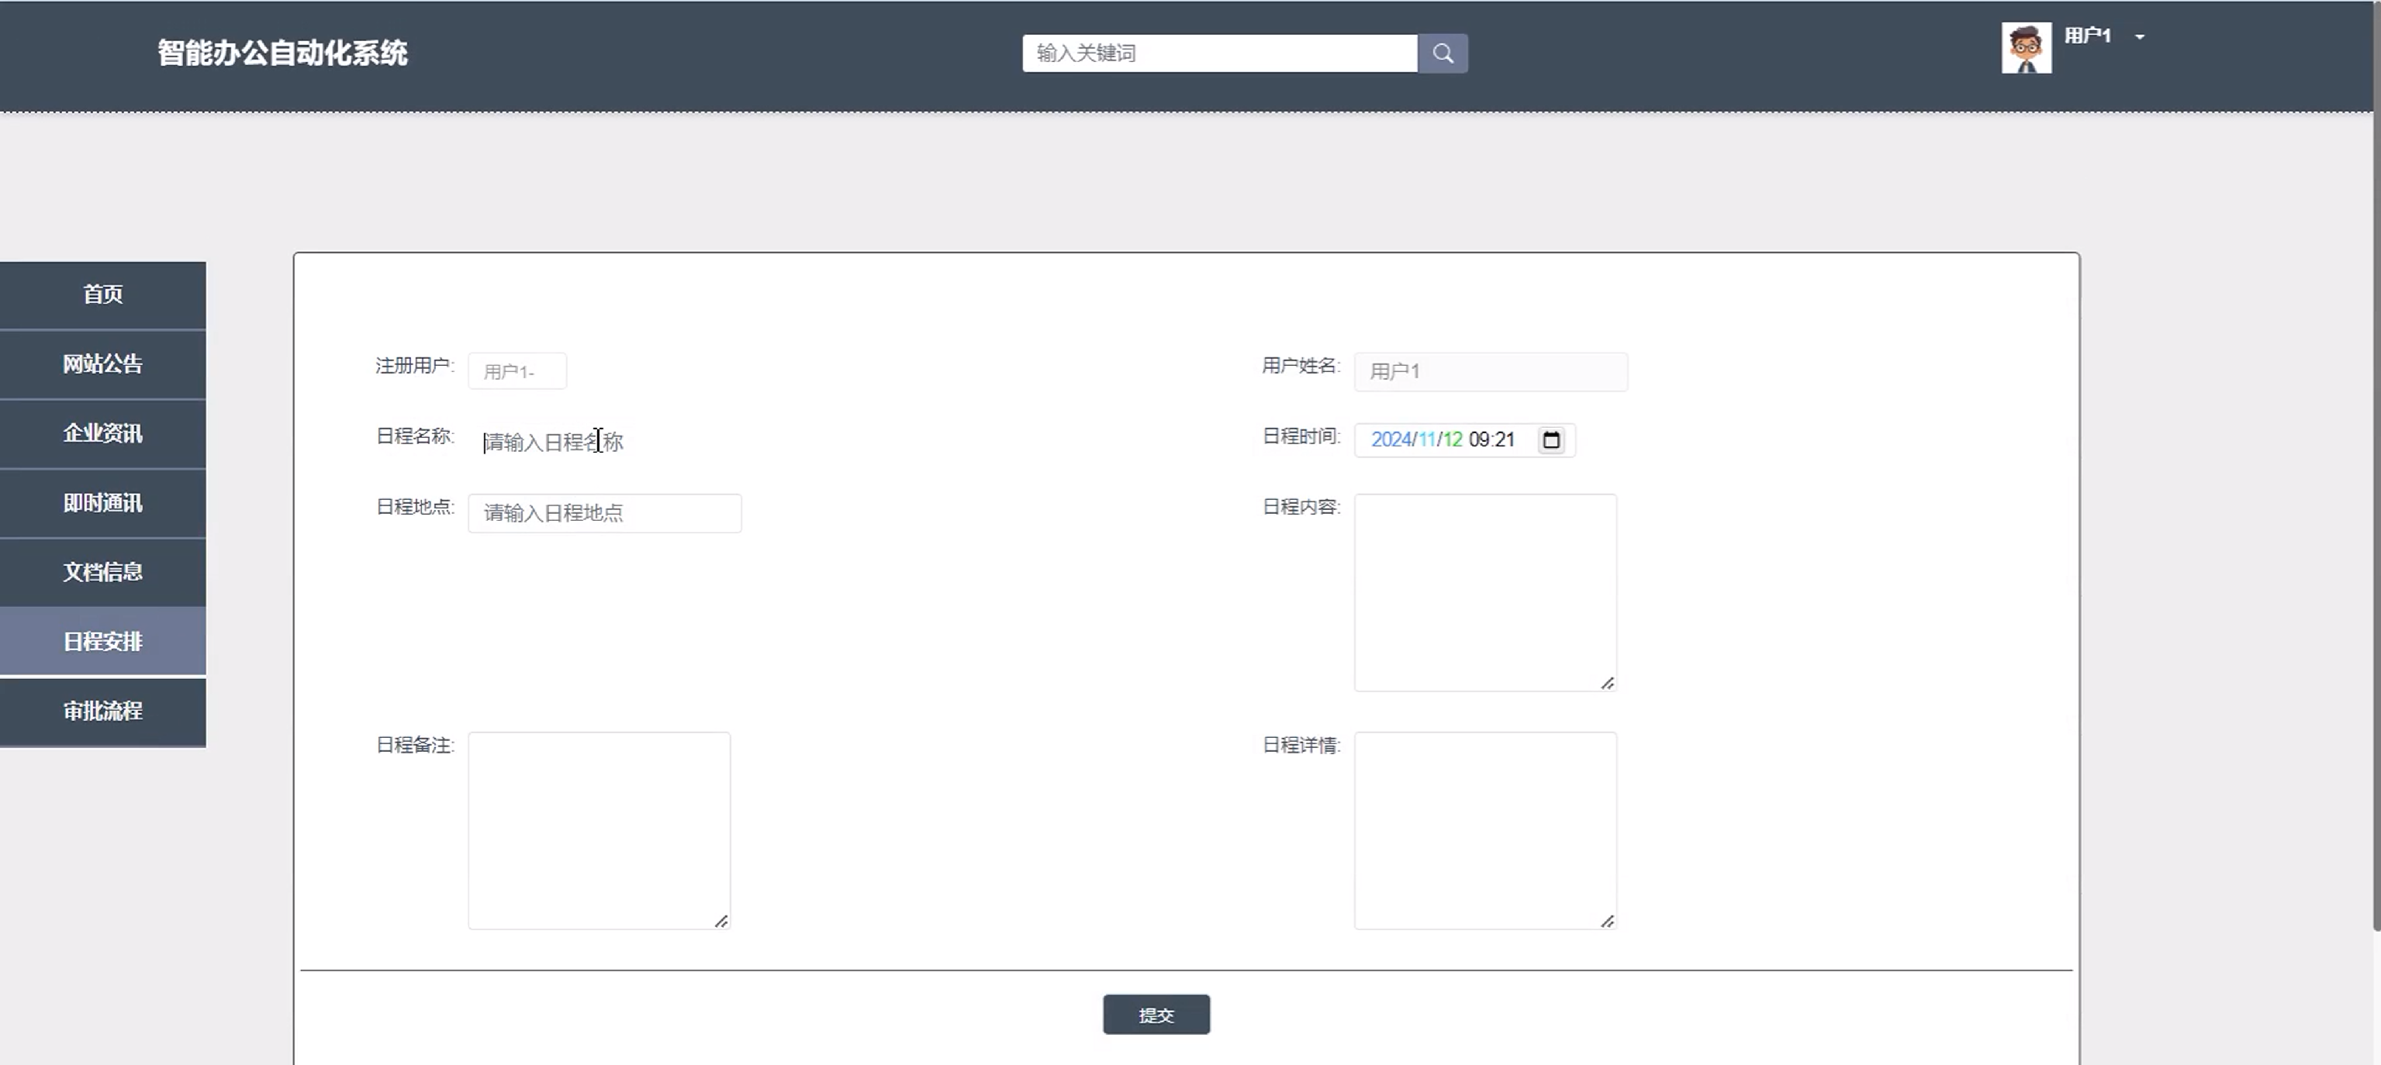Focus the 输入关键词 search field
Screen dimensions: 2381x1065
(1218, 53)
